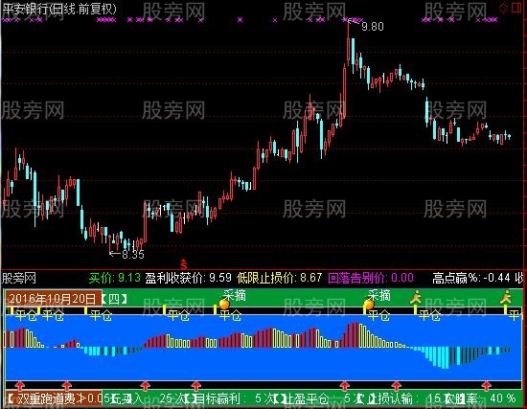Image resolution: width=527 pixels, height=409 pixels.
Task: Click the orange ball icon under the first 采摘
Action: (224, 305)
